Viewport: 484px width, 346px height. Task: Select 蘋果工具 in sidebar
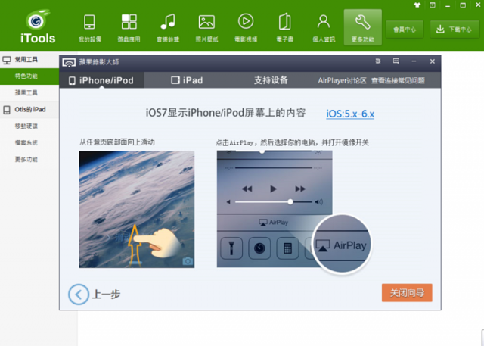(x=29, y=92)
